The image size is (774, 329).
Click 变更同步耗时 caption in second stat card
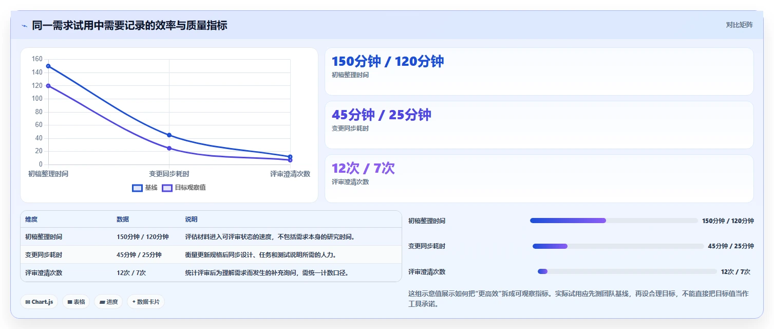[x=350, y=129]
